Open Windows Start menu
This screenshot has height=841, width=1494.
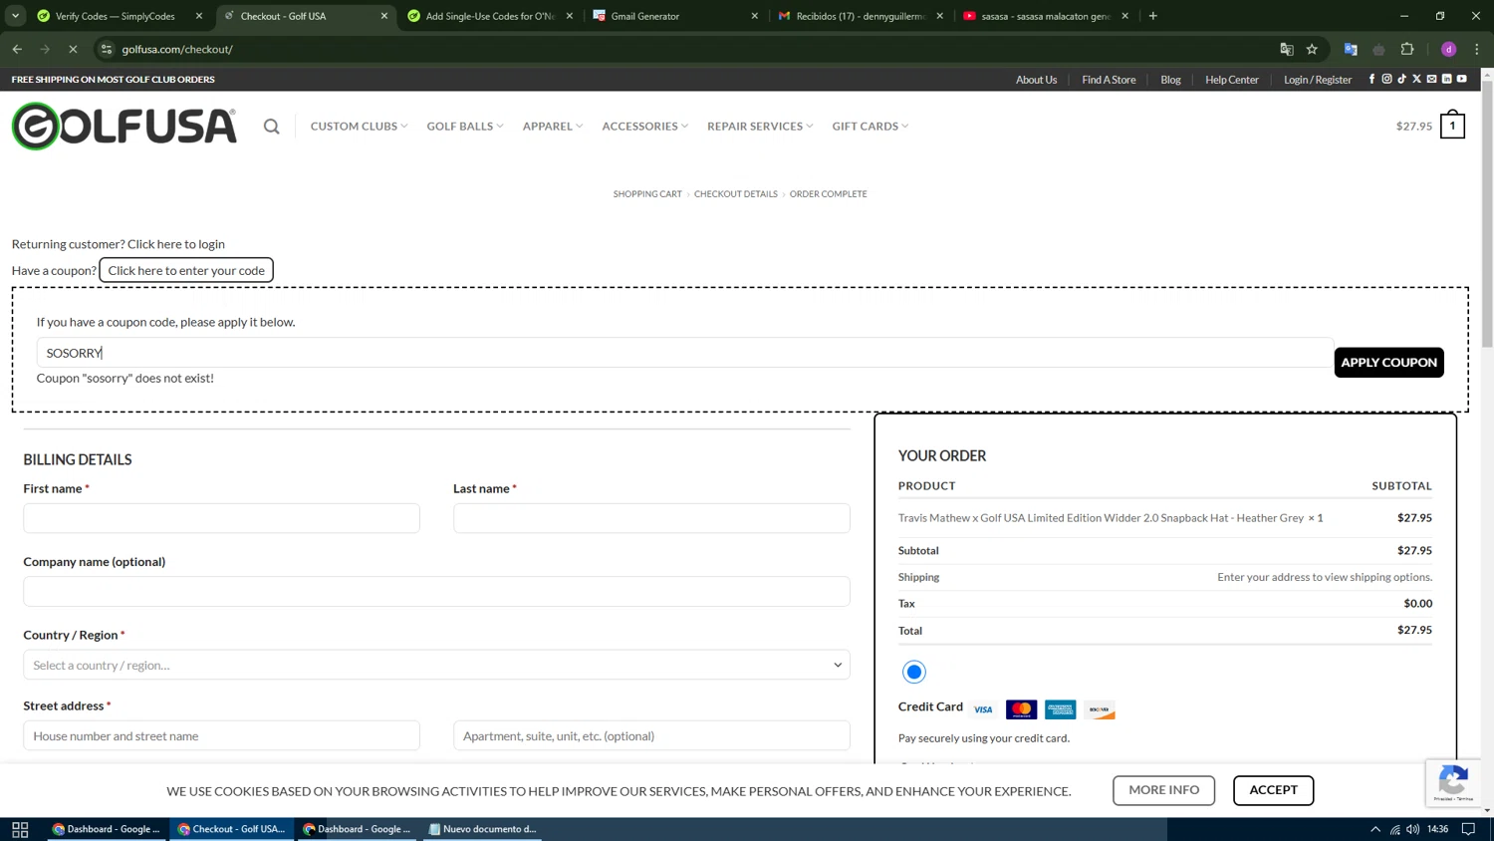20,829
